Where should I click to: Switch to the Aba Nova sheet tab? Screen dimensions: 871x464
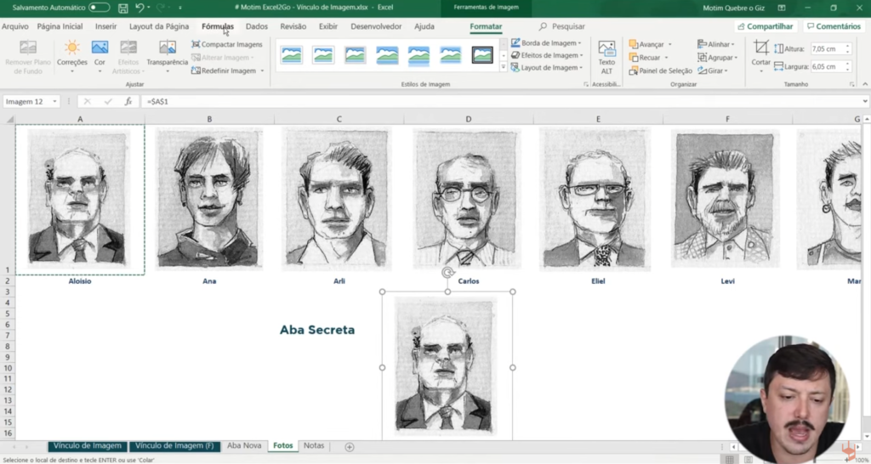(x=244, y=445)
